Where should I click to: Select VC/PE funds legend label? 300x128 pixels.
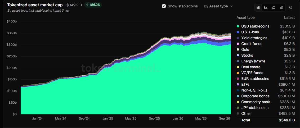tap(252, 73)
